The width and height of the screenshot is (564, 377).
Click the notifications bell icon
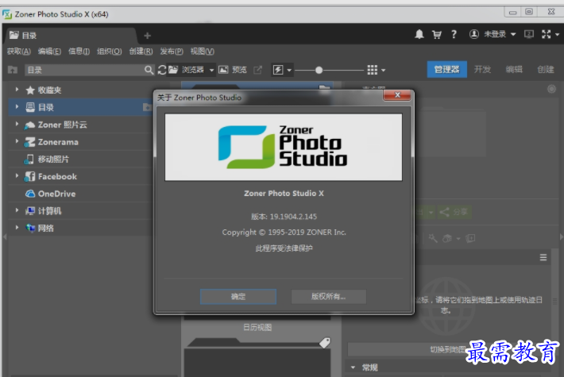click(x=419, y=35)
